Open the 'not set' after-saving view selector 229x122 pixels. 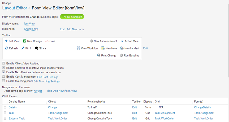pyautogui.click(x=38, y=91)
